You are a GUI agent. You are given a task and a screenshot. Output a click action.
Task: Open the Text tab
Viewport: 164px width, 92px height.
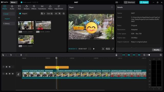pyautogui.click(x=19, y=7)
